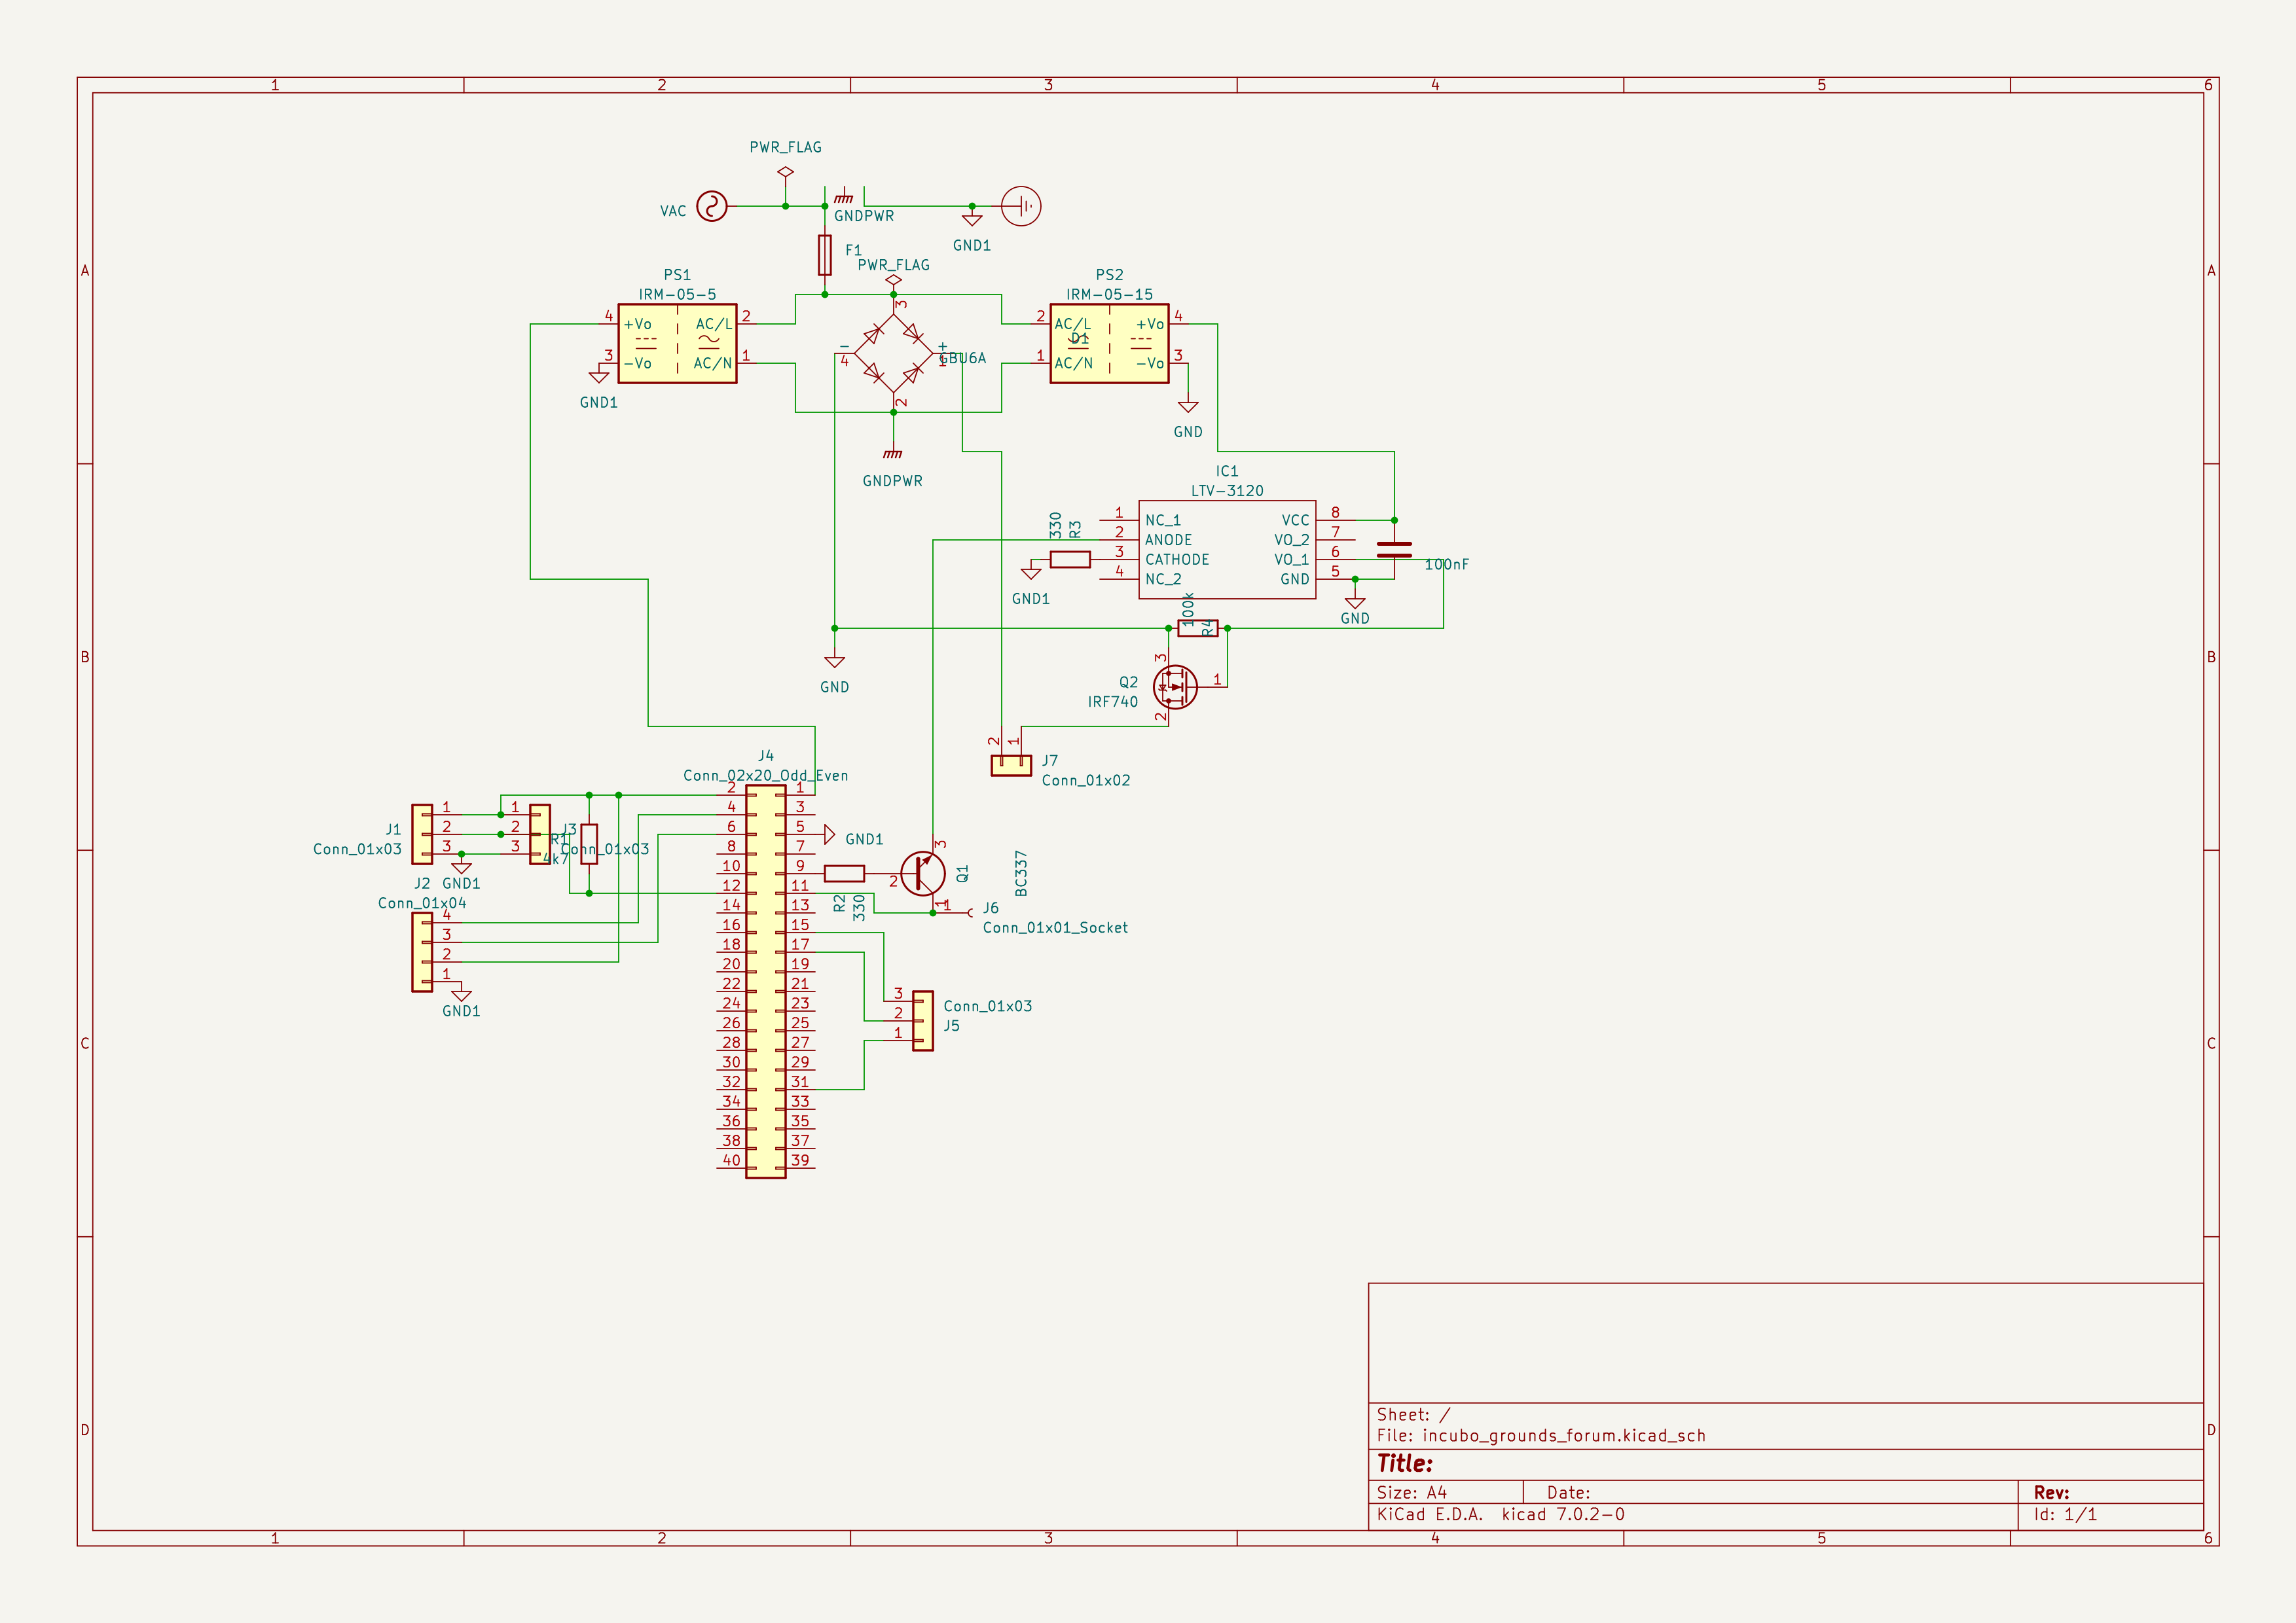This screenshot has height=1623, width=2296.
Task: Click resistor R3 symbol near IC1
Action: coord(1070,560)
